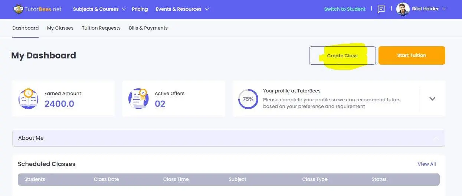Open the Events & Resources dropdown
The image size is (462, 196).
(x=182, y=9)
